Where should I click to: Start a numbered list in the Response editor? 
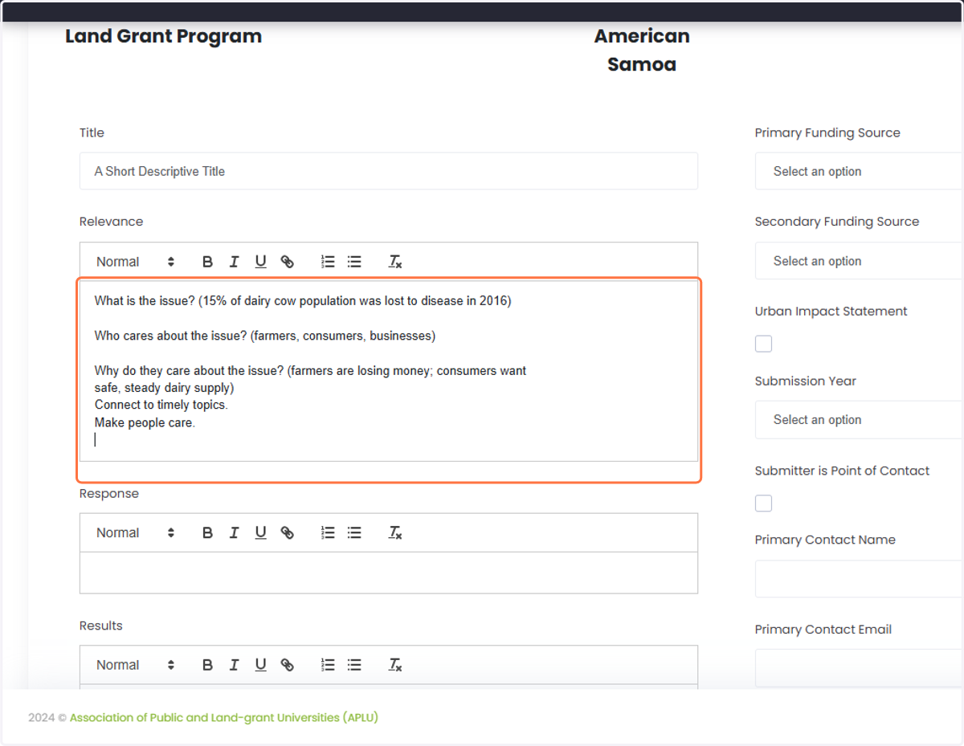click(328, 533)
